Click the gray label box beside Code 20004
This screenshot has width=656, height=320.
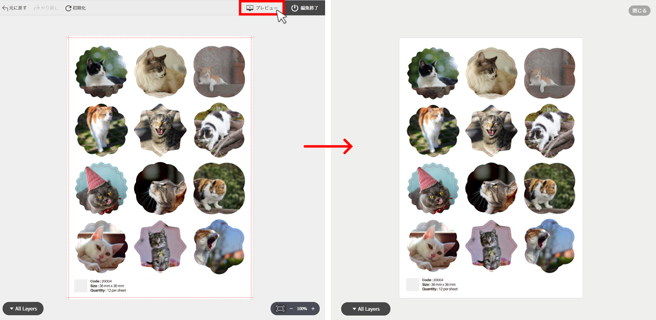81,286
